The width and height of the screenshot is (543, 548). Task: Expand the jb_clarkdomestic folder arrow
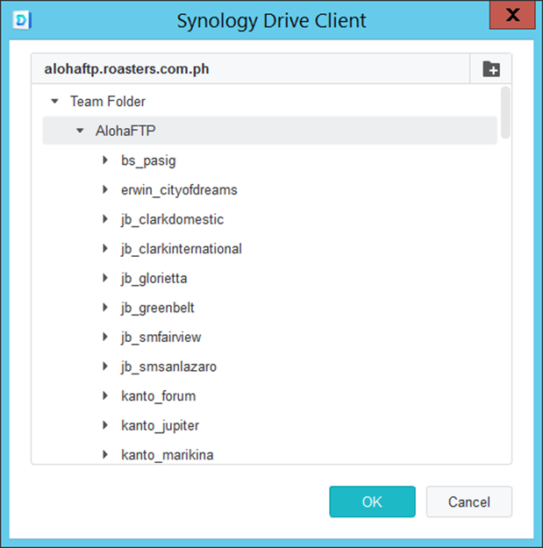[x=105, y=219]
